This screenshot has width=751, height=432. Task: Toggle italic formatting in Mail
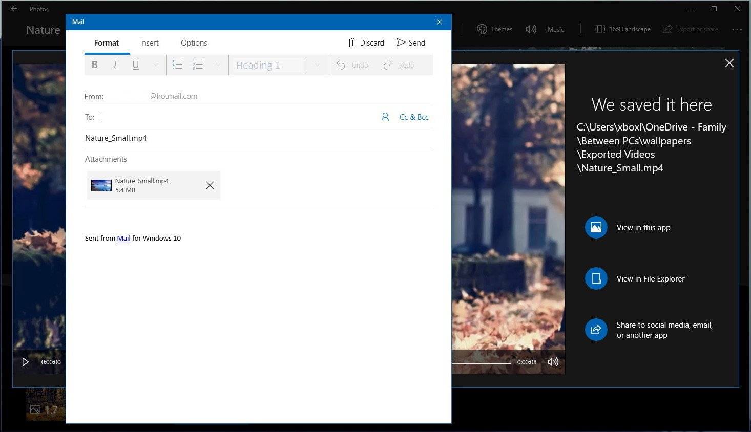115,65
